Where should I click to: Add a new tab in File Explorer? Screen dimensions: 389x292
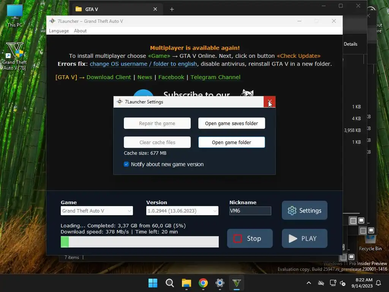[172, 9]
